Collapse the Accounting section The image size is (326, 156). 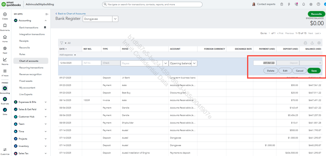[x=46, y=21]
